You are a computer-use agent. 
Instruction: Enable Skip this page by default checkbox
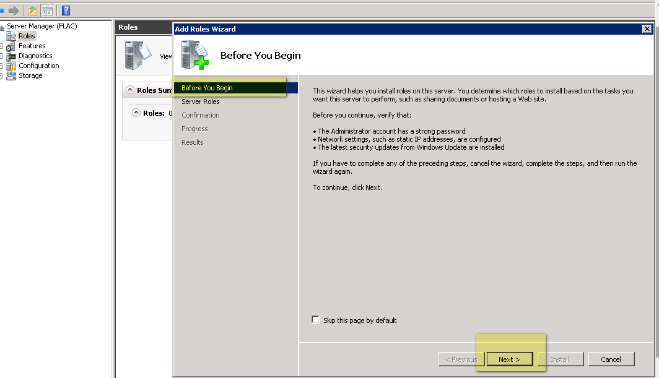coord(315,320)
